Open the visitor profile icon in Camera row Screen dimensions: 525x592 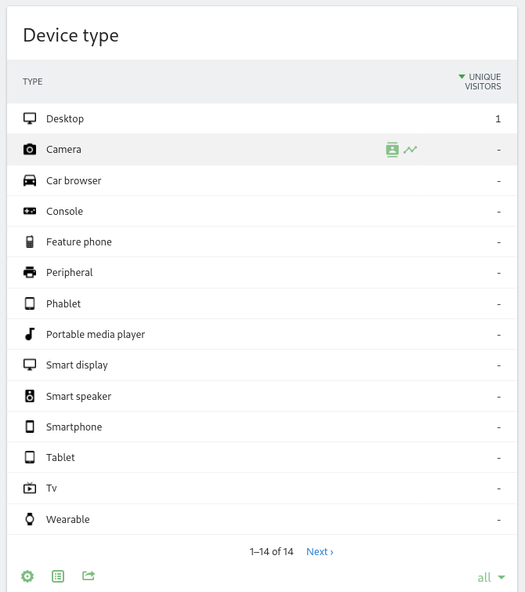click(x=393, y=149)
